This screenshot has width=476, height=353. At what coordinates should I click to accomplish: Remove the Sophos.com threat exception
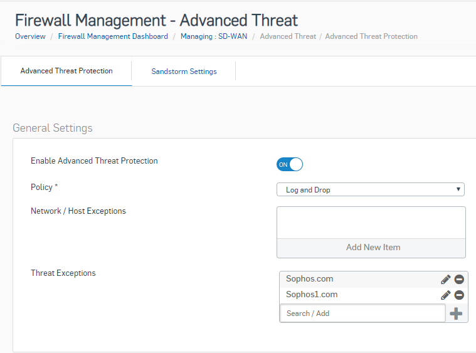click(x=459, y=279)
